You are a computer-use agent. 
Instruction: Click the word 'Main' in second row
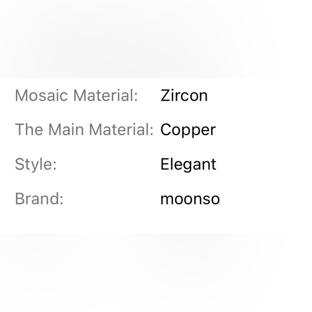click(66, 130)
